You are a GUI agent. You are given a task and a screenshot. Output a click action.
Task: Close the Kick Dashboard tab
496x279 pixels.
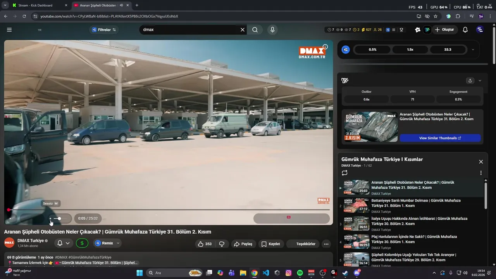[x=66, y=5]
